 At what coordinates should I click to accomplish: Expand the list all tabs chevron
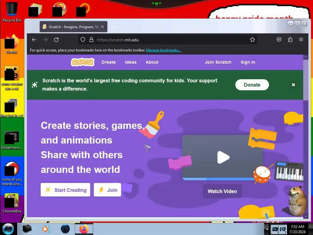[269, 26]
